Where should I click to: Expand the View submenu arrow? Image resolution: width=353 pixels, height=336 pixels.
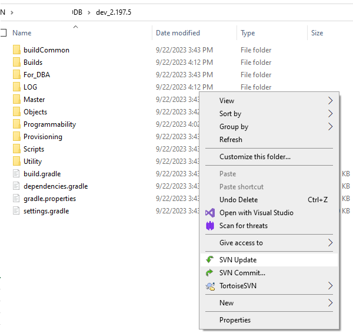pos(330,101)
